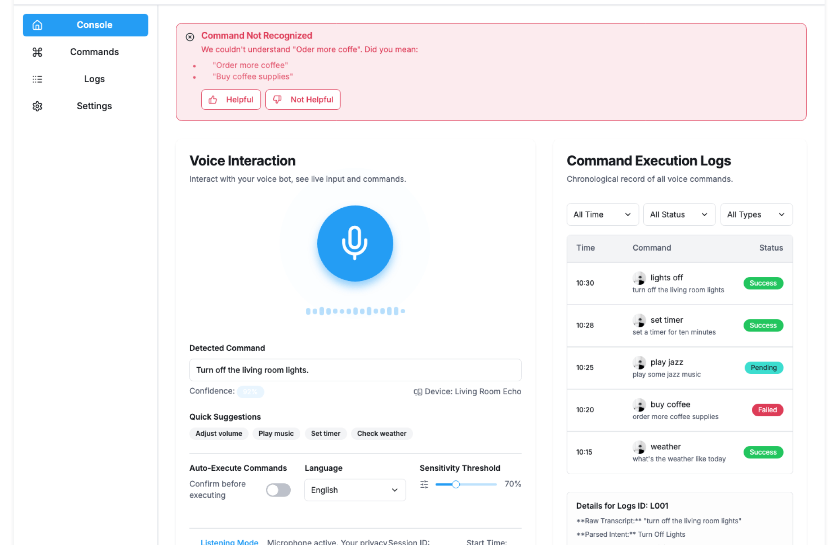Image resolution: width=838 pixels, height=545 pixels.
Task: Click the error circle-x alert icon
Action: click(x=190, y=37)
